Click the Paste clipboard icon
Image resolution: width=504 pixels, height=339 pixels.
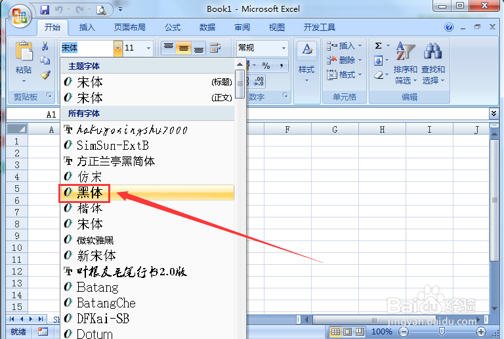pos(24,51)
